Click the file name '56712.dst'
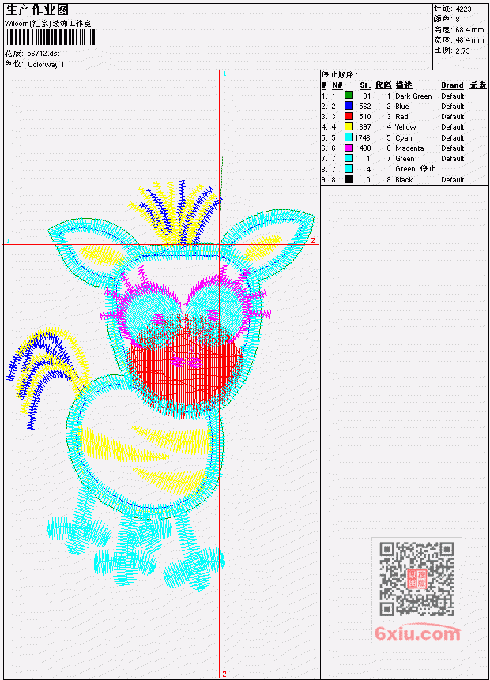The height and width of the screenshot is (680, 490). 43,54
